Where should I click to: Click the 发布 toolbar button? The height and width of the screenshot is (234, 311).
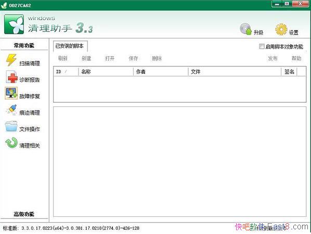[x=273, y=58]
